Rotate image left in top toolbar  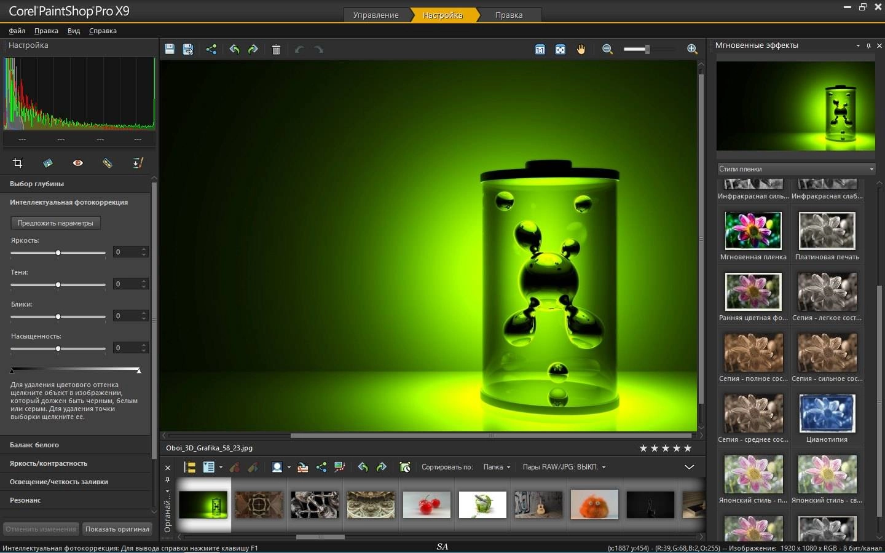tap(234, 49)
